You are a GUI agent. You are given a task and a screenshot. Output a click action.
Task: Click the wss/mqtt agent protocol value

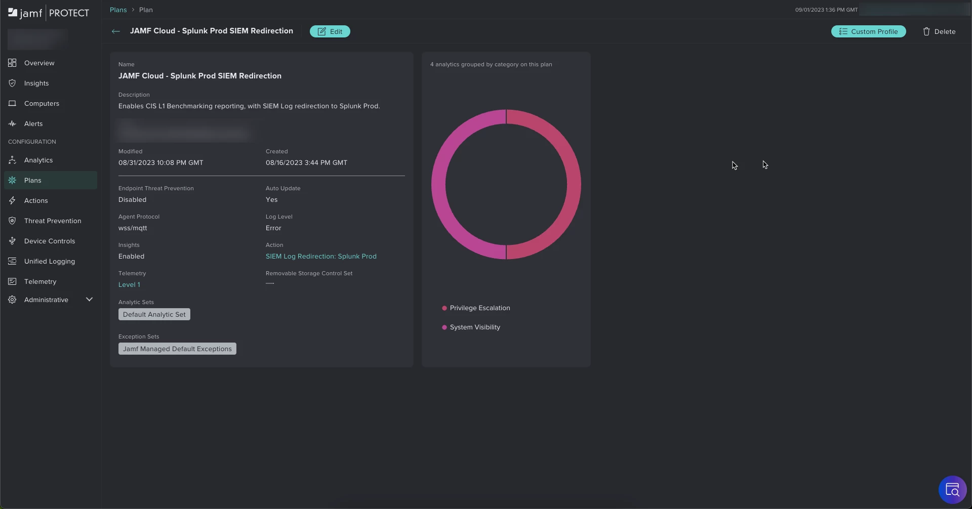(133, 228)
